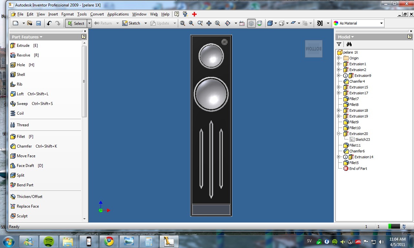
Task: Select the Fillet tool
Action: click(22, 137)
